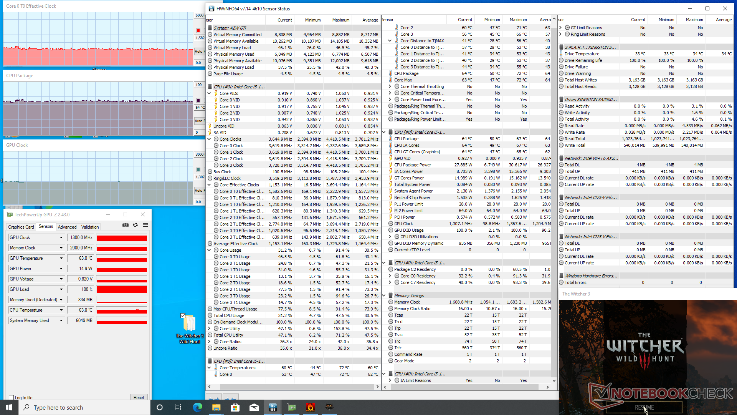The height and width of the screenshot is (415, 737).
Task: Open the GPU Load sensor dropdown
Action: (x=61, y=289)
